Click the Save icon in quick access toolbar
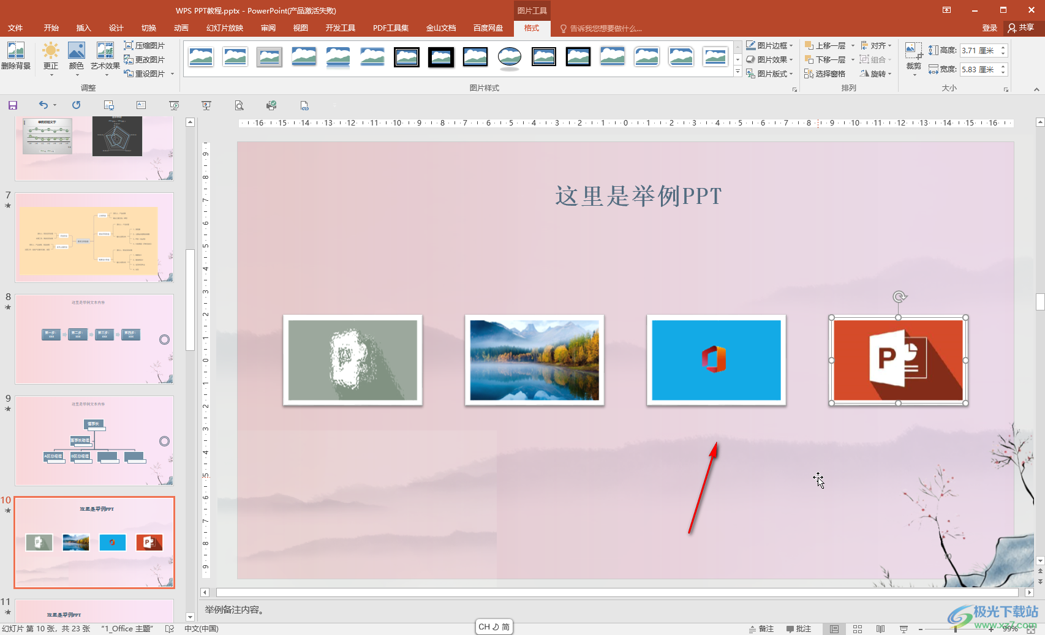 (13, 105)
